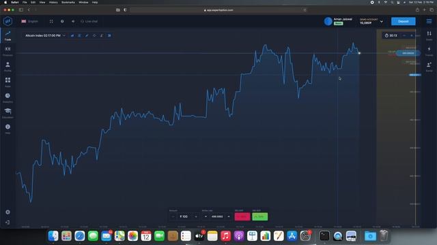
Task: Open Live chat support
Action: (x=89, y=21)
